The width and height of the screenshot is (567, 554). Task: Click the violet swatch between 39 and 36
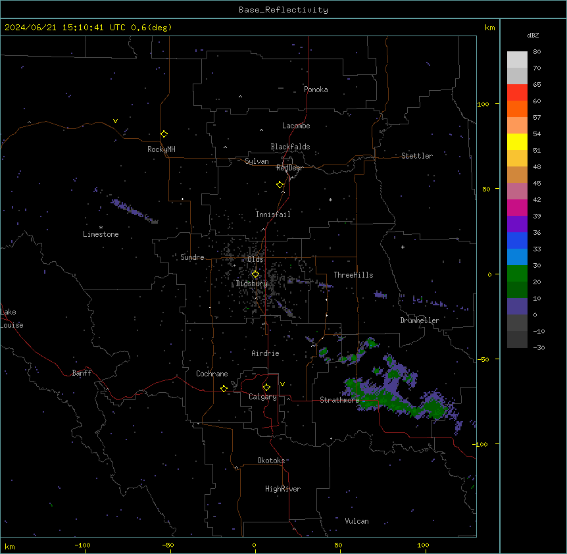517,224
